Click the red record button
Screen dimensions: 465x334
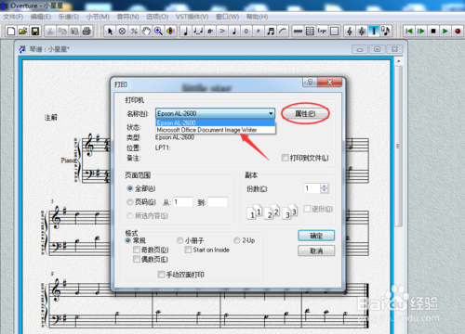tap(458, 31)
